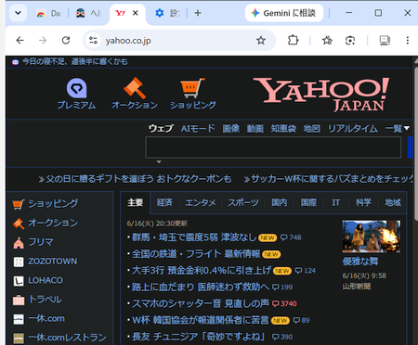
Task: Click the 今日の寝不足 headline link
Action: (74, 62)
